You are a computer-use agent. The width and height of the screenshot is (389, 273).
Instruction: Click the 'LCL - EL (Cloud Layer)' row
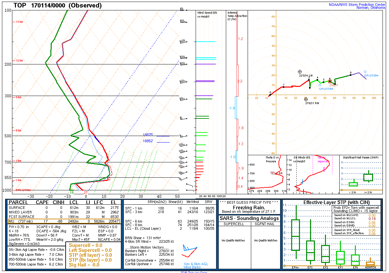170,228
